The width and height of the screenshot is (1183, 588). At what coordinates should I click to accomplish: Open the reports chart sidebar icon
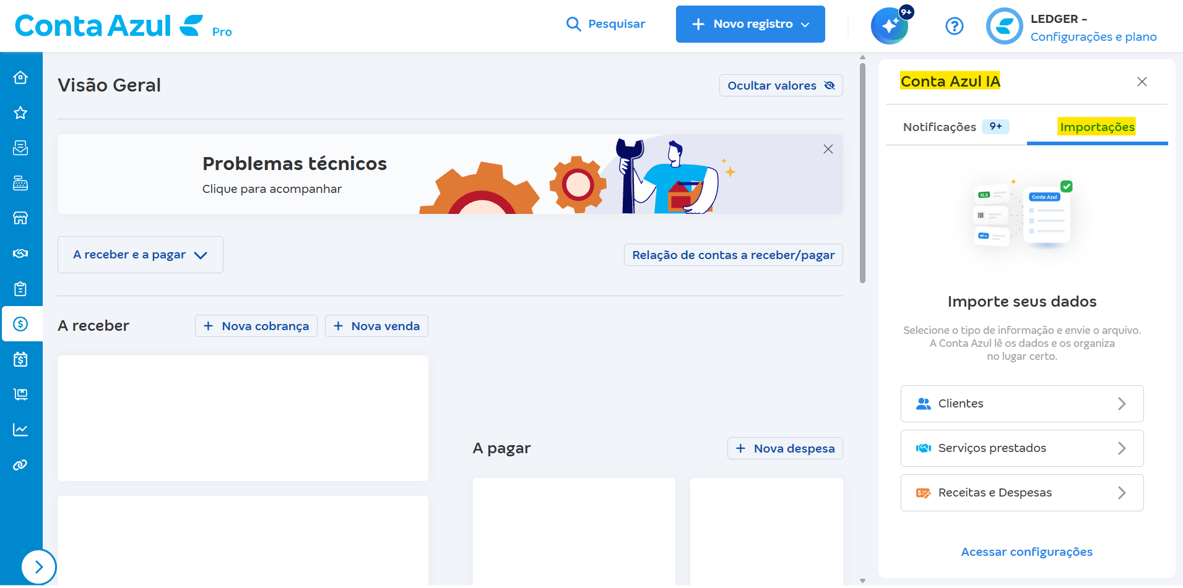click(x=20, y=430)
